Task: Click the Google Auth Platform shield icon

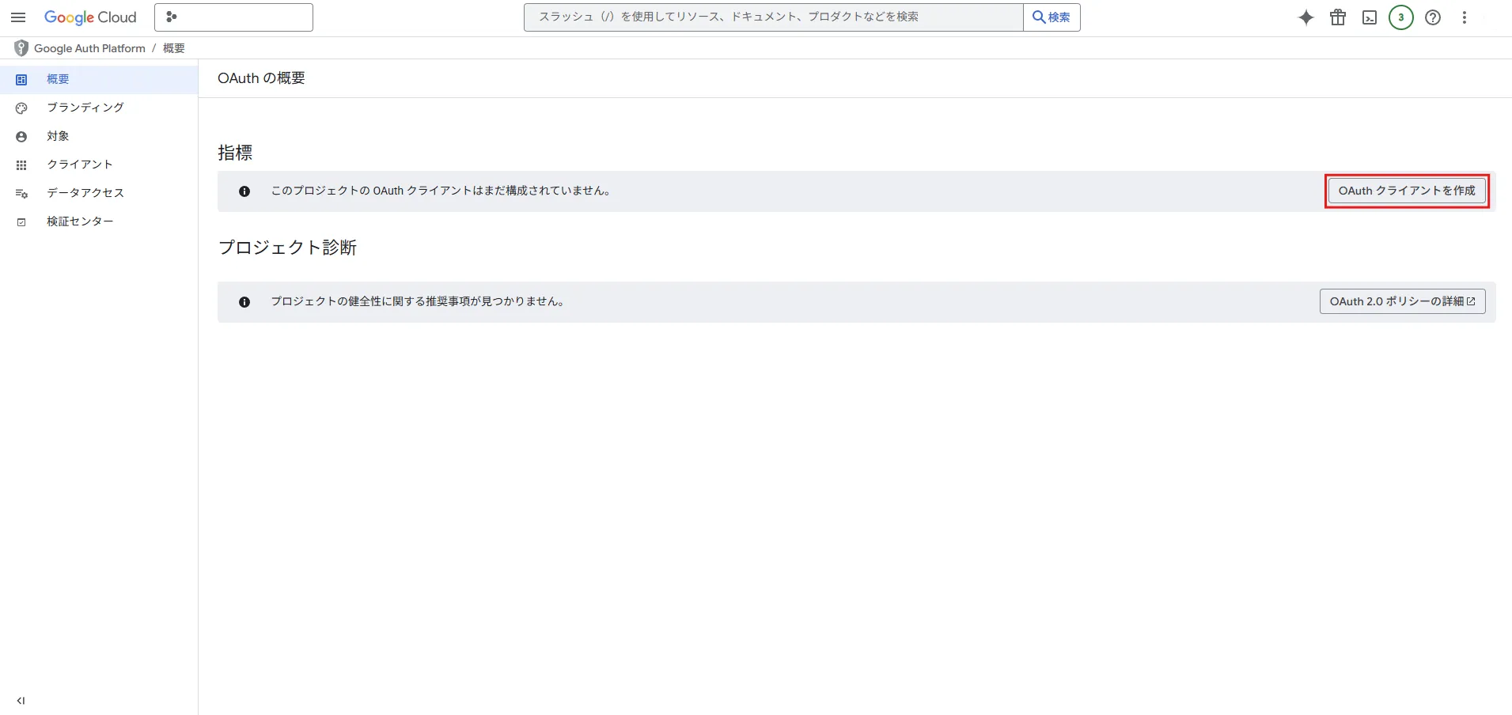Action: [x=21, y=48]
